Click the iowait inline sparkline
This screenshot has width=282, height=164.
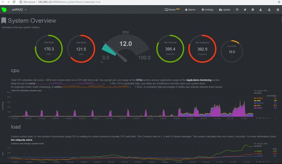point(70,83)
